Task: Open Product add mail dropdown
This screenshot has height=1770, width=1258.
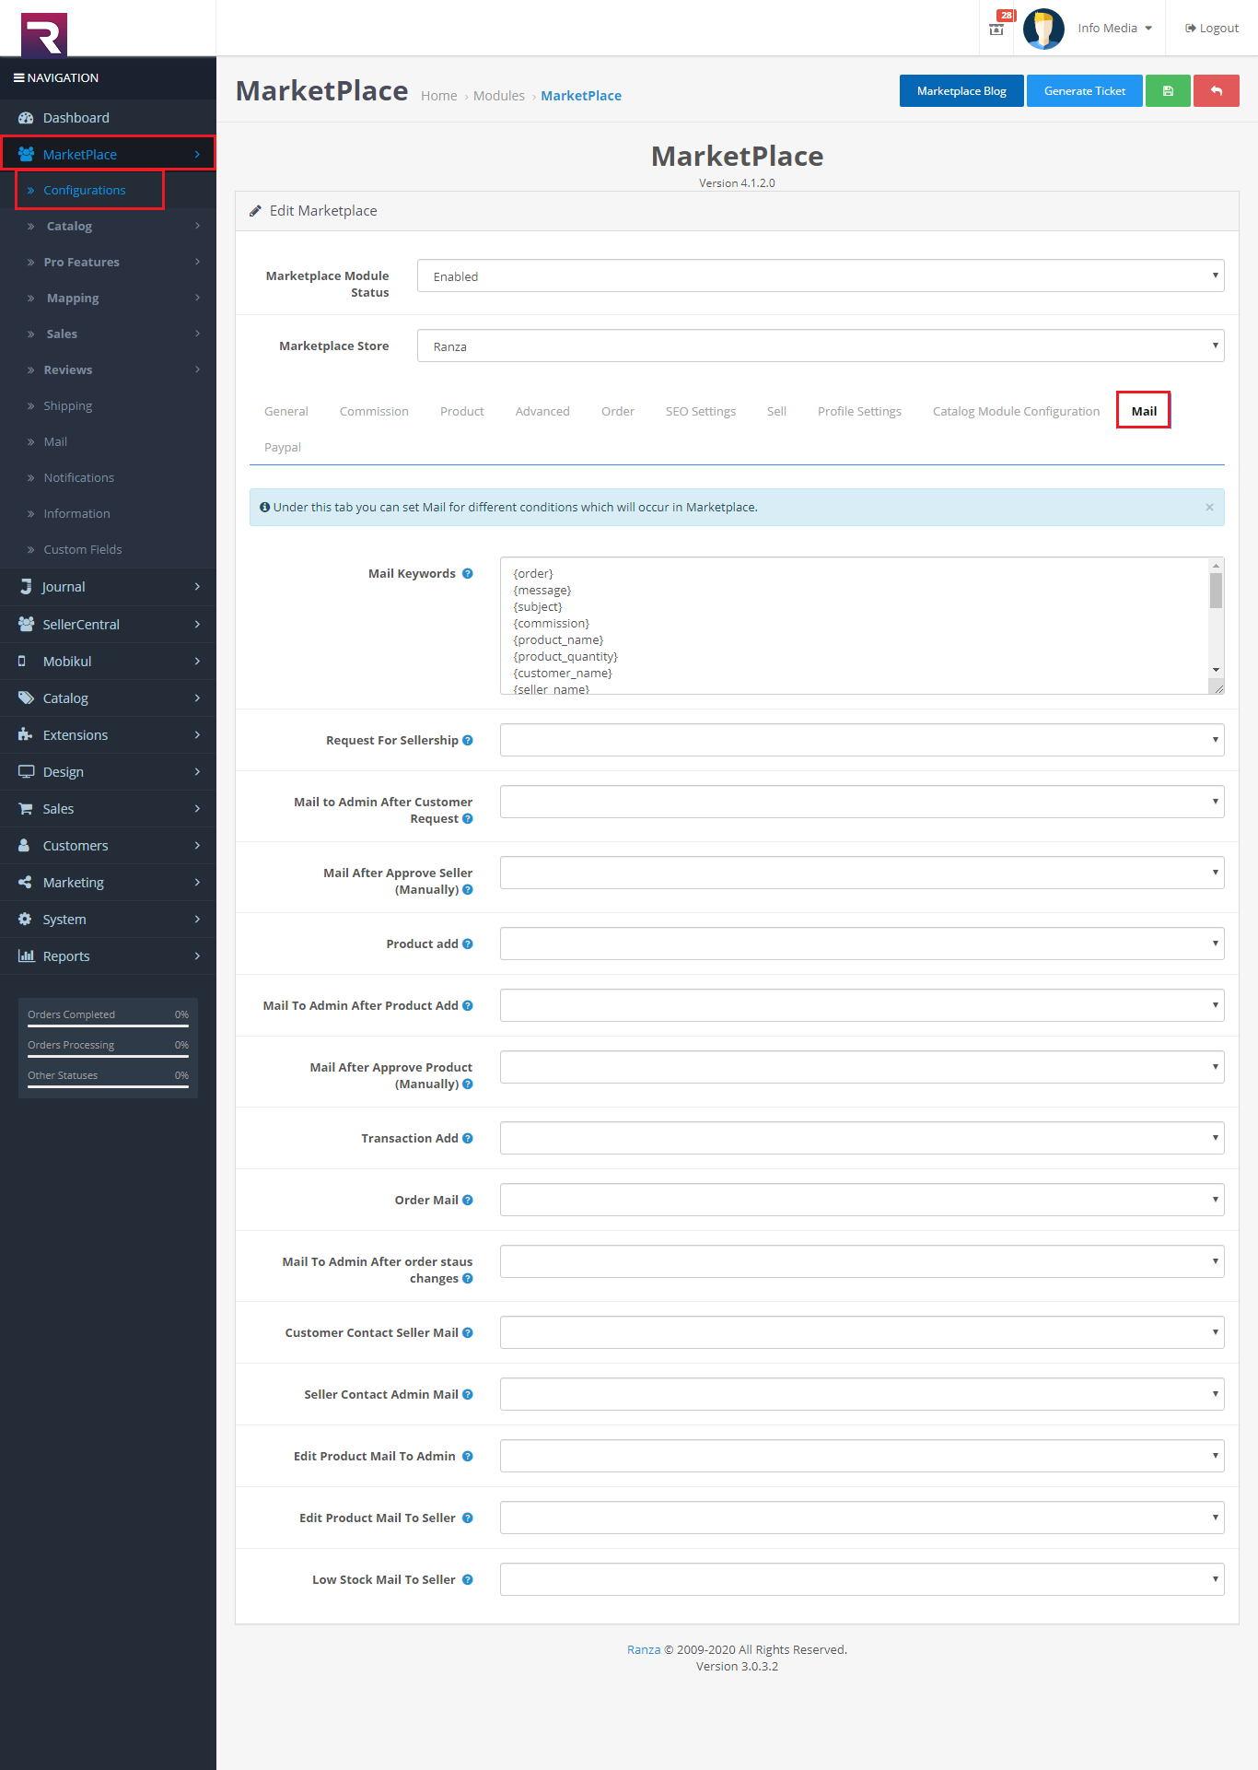Action: pyautogui.click(x=862, y=944)
